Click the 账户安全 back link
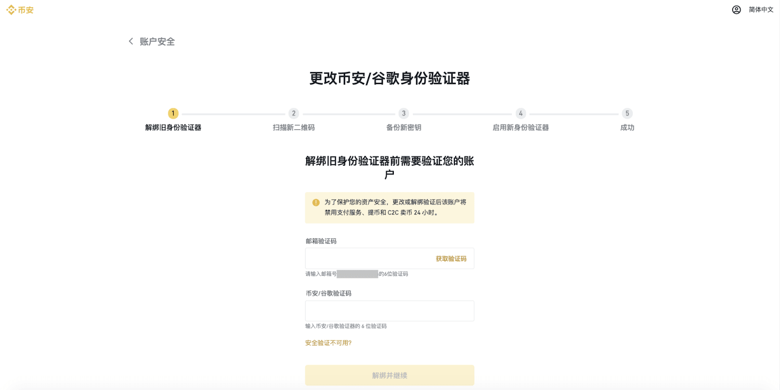The width and height of the screenshot is (780, 390). pos(157,41)
